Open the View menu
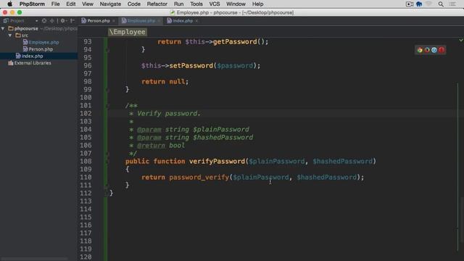This screenshot has width=464, height=261. point(88,4)
